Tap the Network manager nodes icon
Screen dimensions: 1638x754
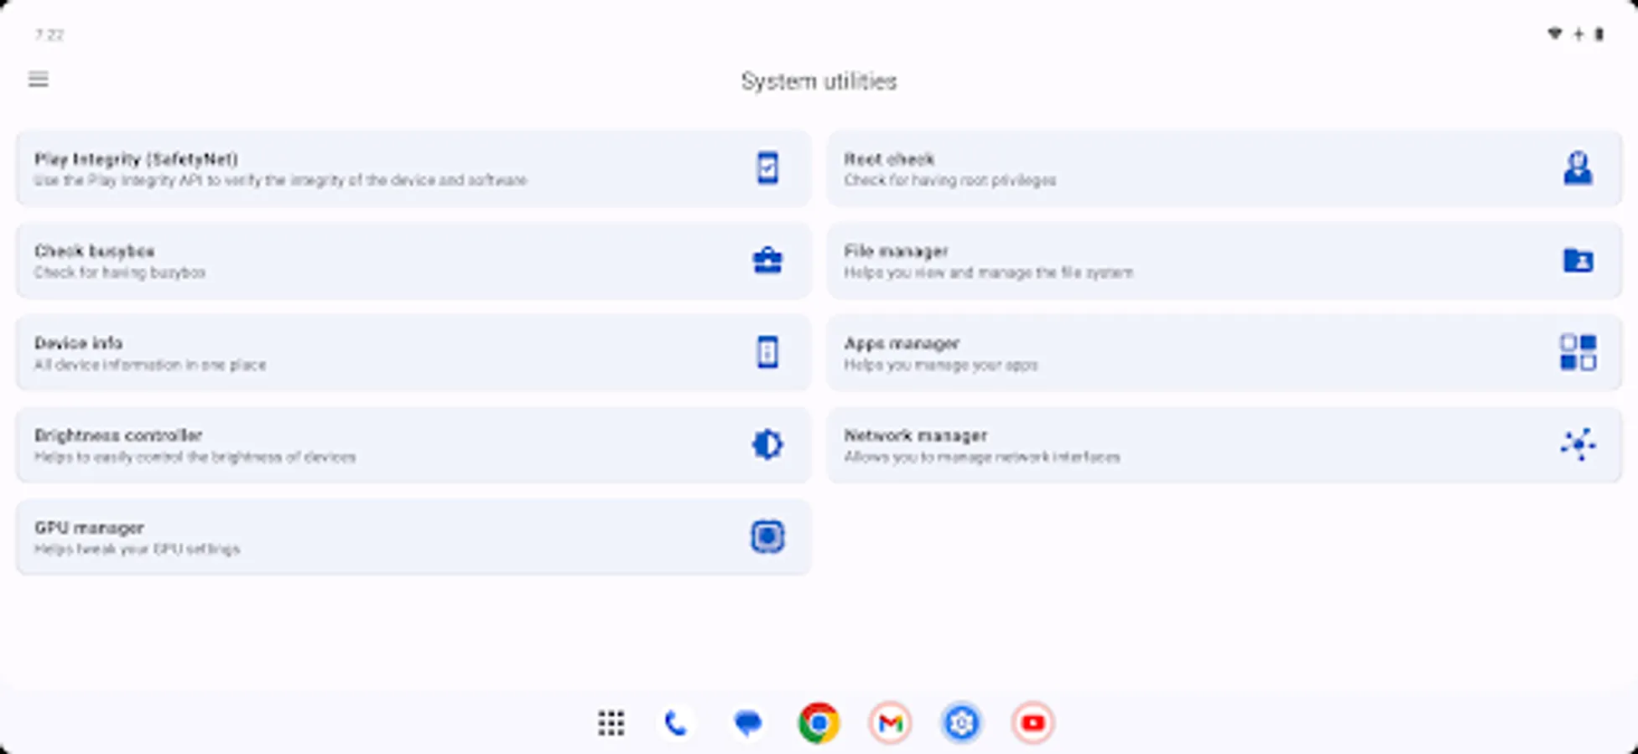1577,445
